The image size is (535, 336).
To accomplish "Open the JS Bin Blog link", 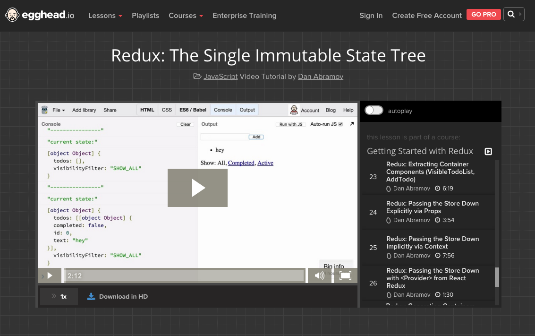I will click(x=331, y=110).
